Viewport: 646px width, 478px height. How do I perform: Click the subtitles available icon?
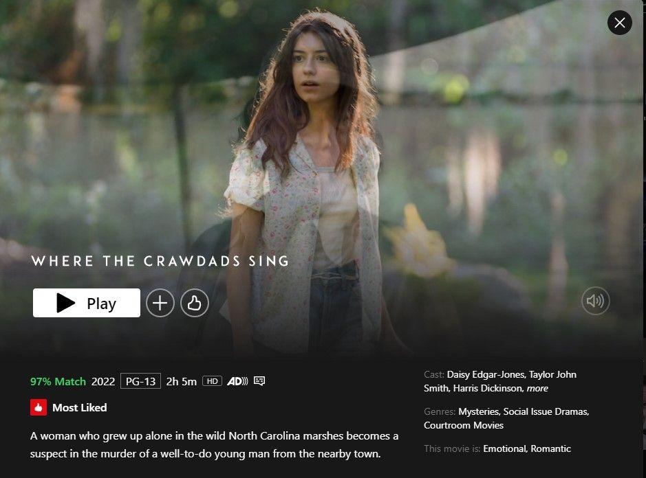click(259, 381)
